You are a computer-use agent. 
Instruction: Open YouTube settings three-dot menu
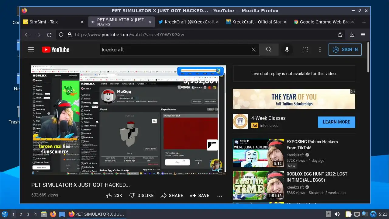(x=320, y=50)
